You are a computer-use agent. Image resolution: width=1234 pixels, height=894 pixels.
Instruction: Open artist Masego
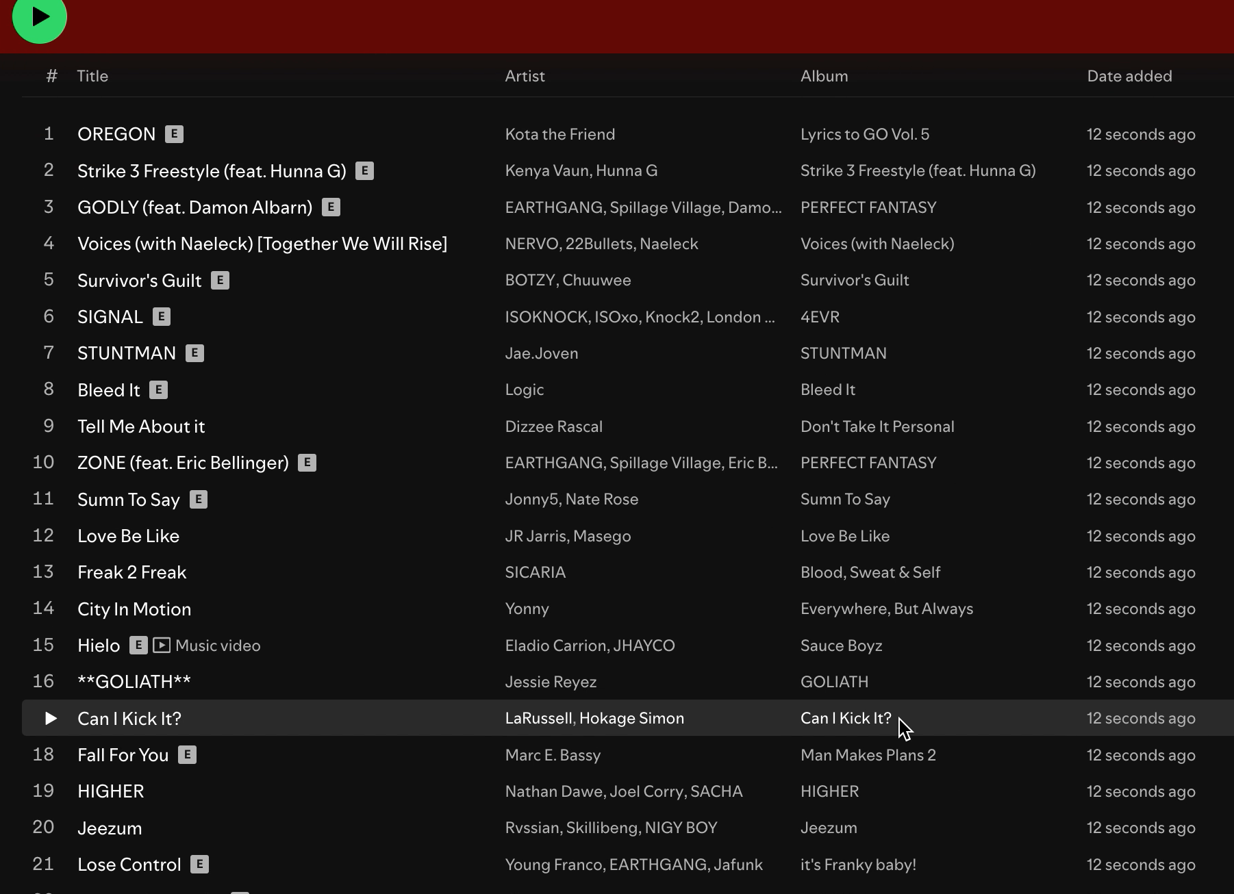point(602,536)
